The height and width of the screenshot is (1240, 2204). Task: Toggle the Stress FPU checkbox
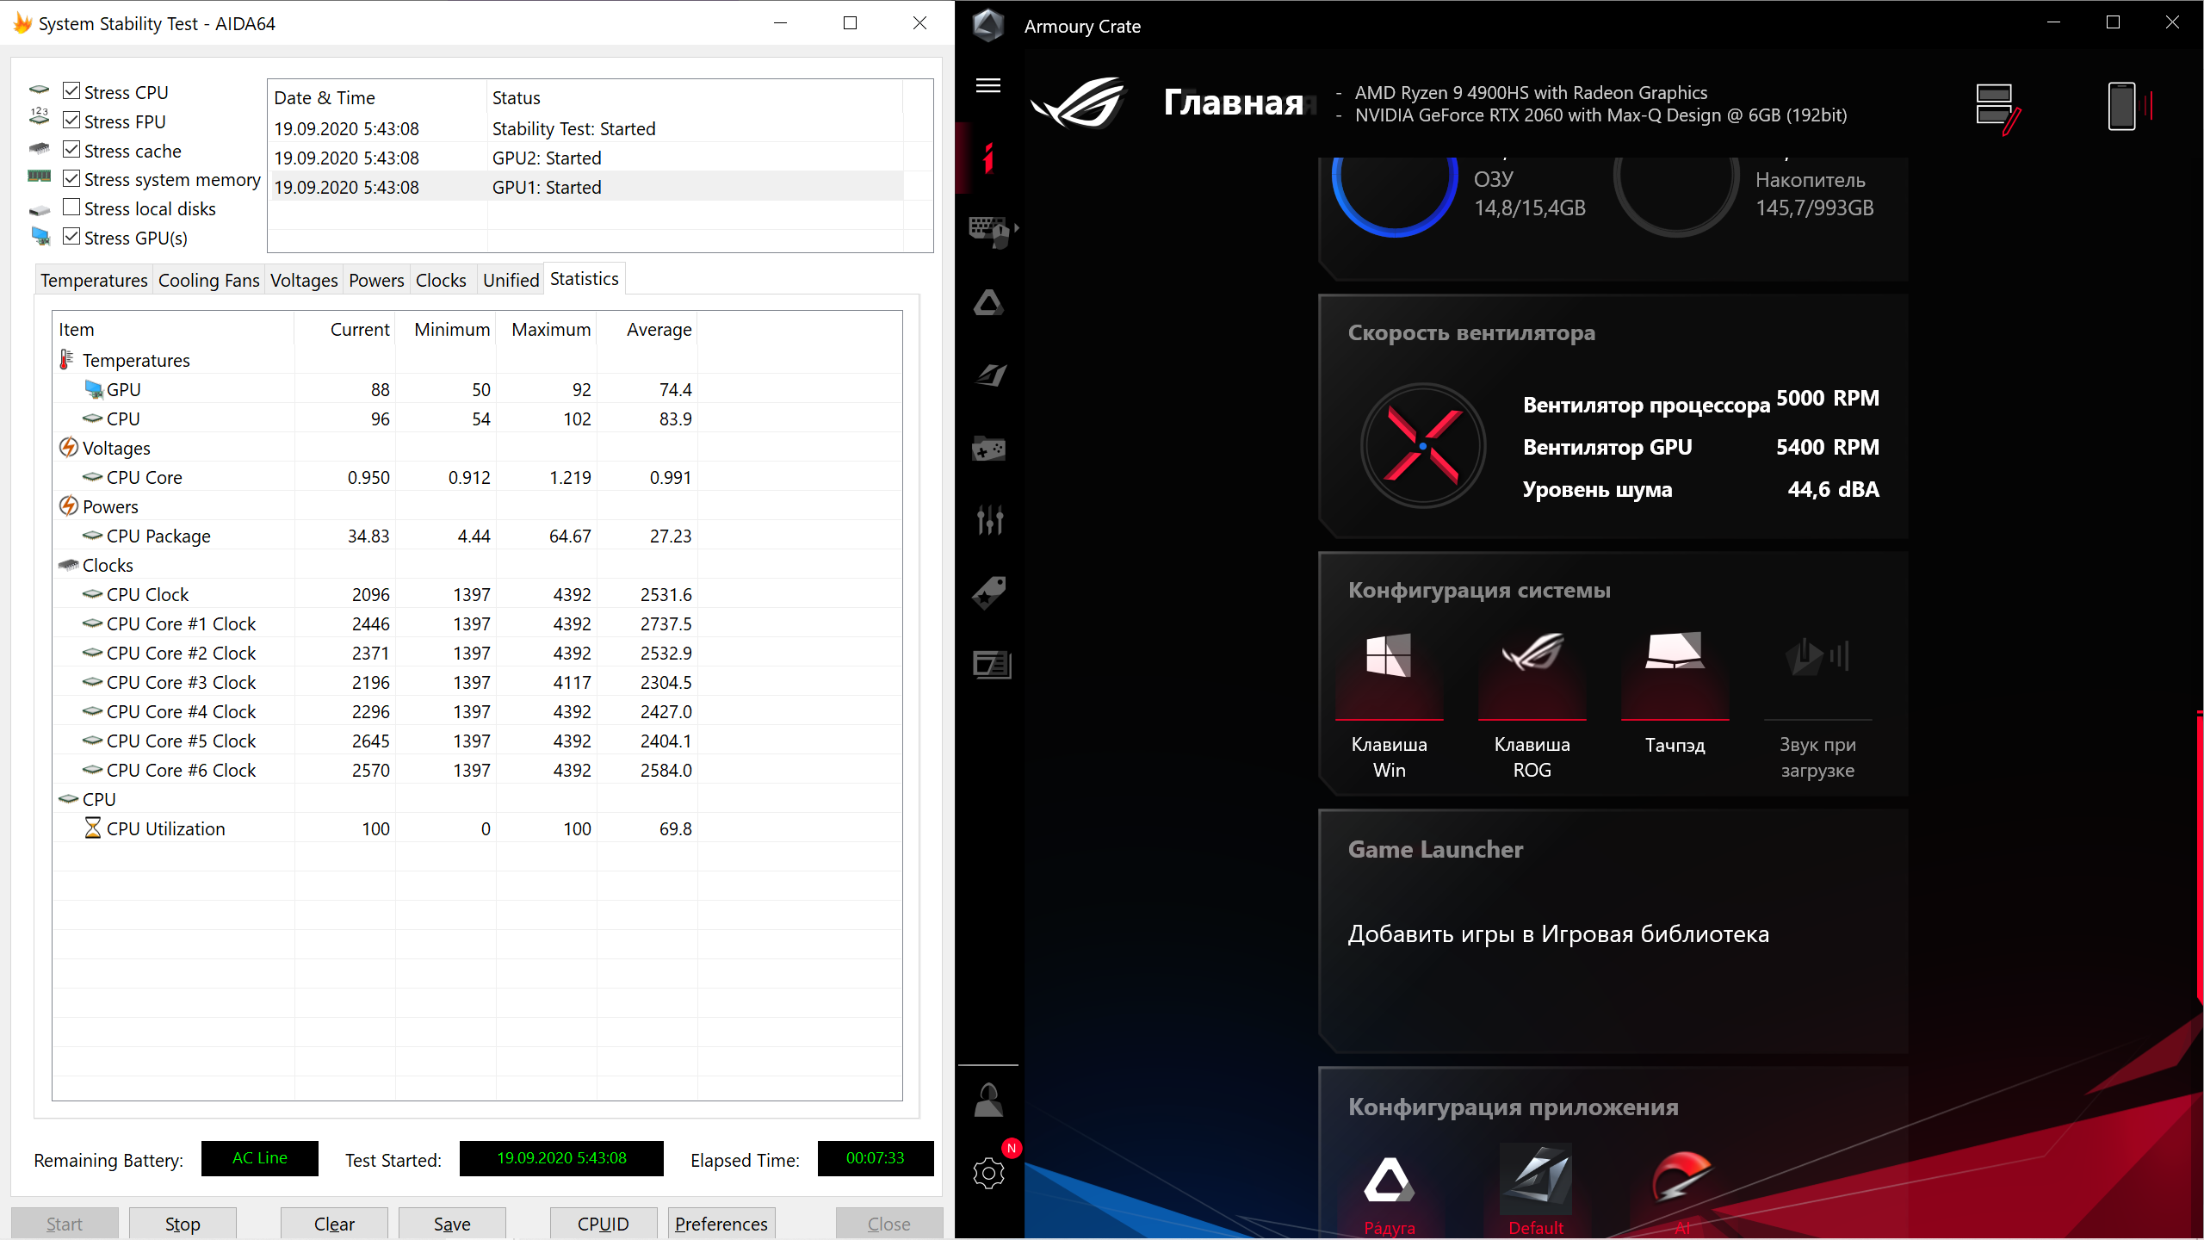pos(72,121)
